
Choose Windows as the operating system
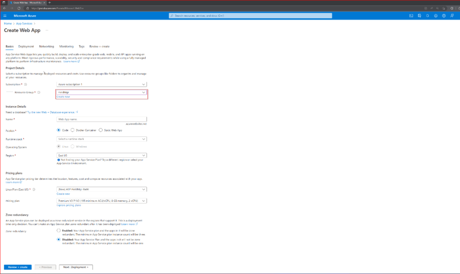[x=72, y=146]
